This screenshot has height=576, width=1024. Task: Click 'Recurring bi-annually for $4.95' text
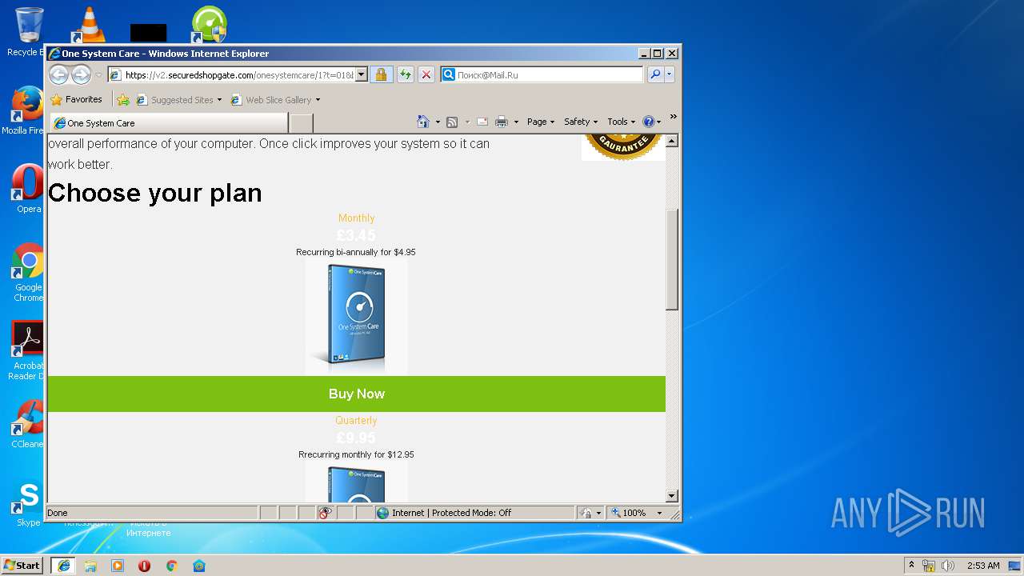click(x=356, y=252)
